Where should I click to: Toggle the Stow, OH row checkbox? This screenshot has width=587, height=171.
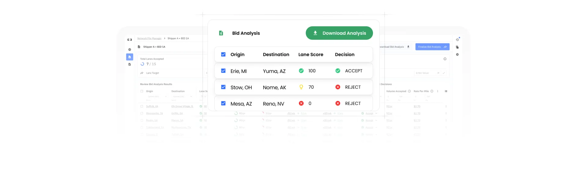coord(223,87)
